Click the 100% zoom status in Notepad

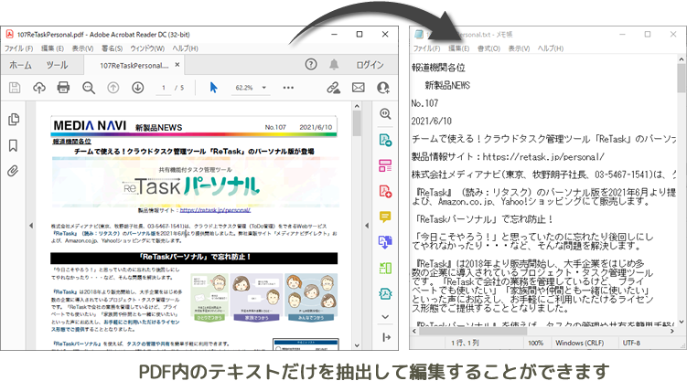pos(535,343)
